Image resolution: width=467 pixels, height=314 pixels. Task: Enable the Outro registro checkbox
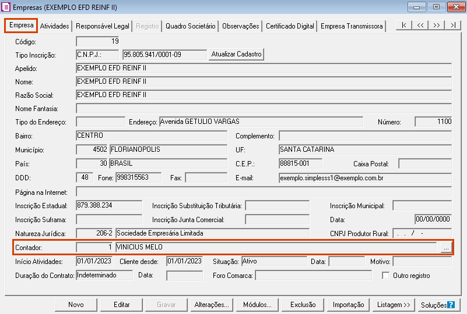[385, 276]
